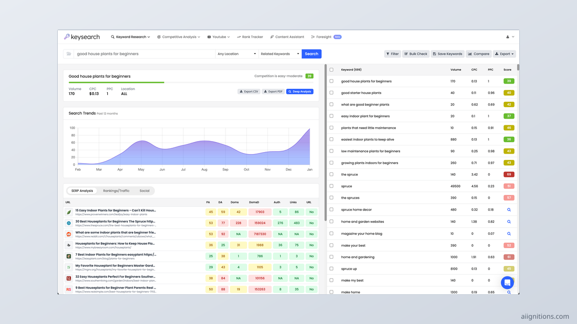
Task: Click the Keysearch logo
Action: [x=82, y=37]
